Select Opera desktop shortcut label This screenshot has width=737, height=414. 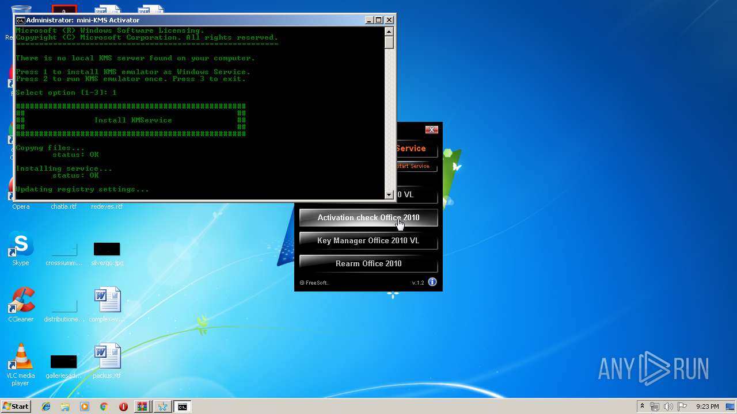click(x=21, y=206)
